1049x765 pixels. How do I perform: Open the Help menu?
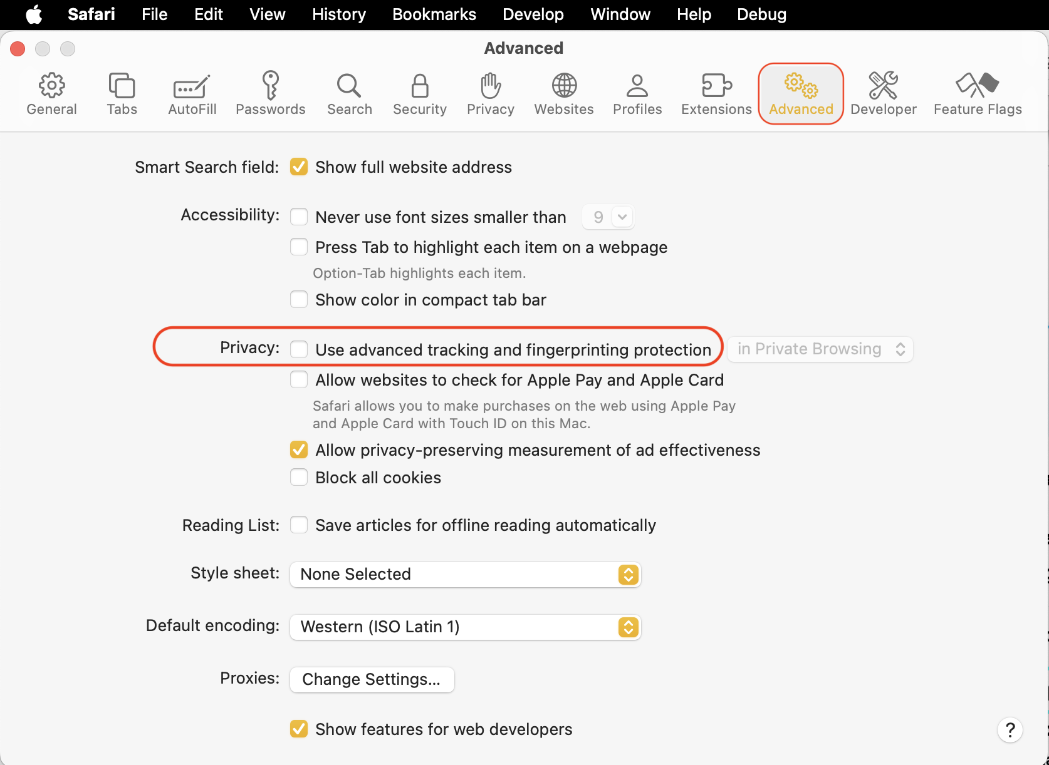pos(694,14)
